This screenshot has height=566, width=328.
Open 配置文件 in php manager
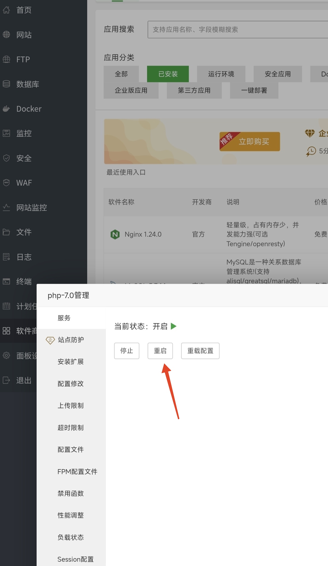[71, 449]
